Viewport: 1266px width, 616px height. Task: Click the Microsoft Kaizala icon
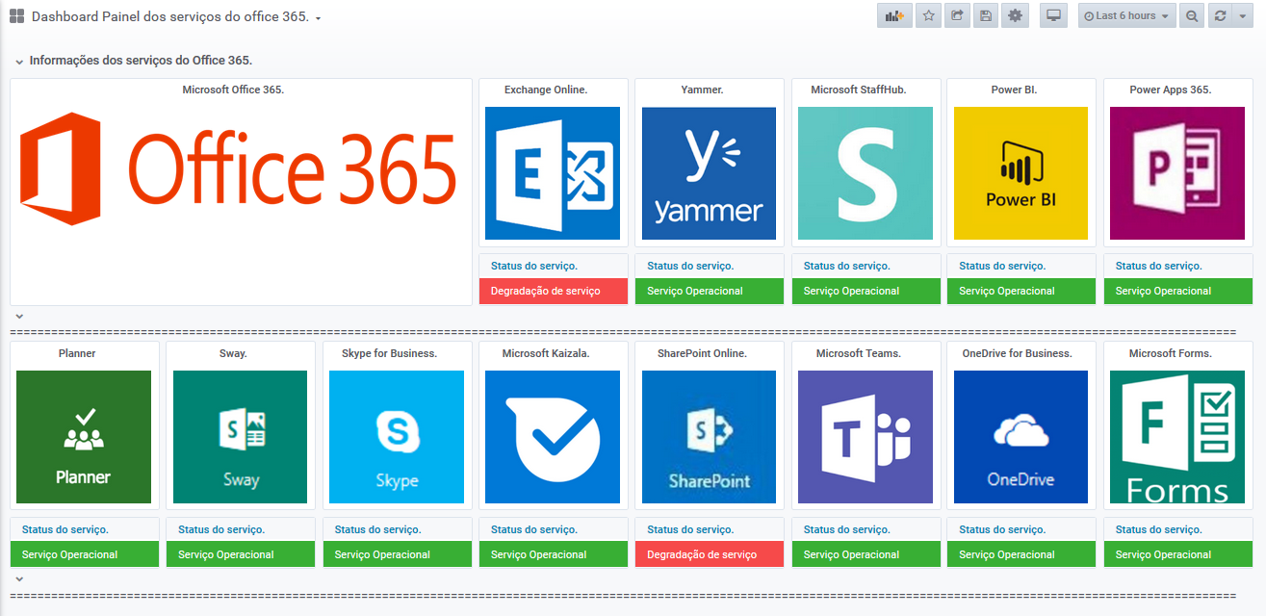[x=553, y=437]
